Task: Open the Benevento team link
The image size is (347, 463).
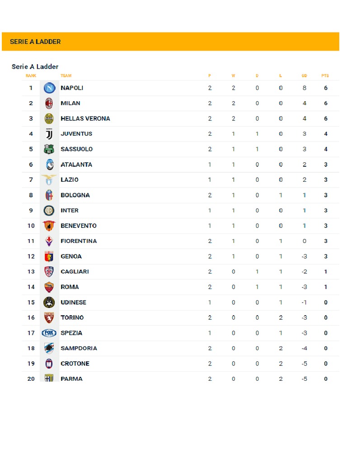Action: tap(79, 226)
